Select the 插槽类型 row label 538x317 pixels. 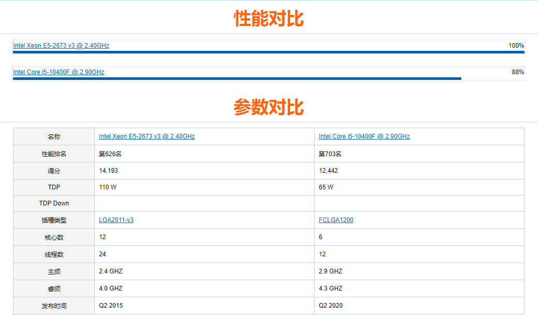tap(54, 220)
